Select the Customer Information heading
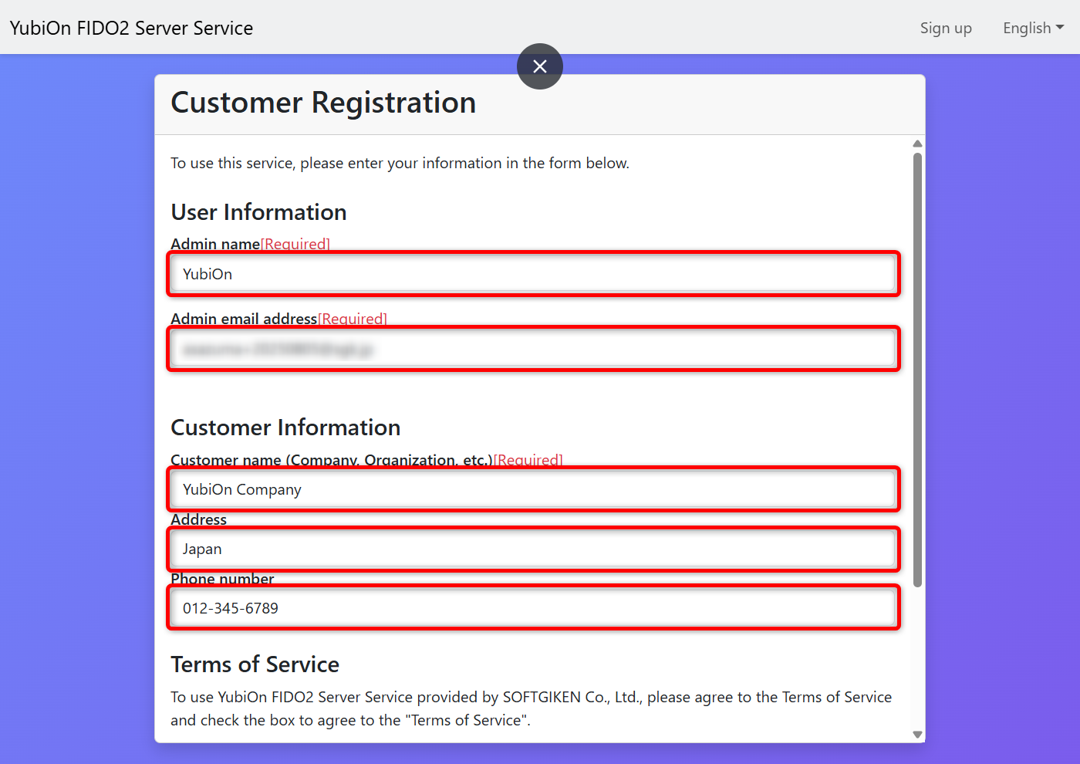 pos(285,428)
